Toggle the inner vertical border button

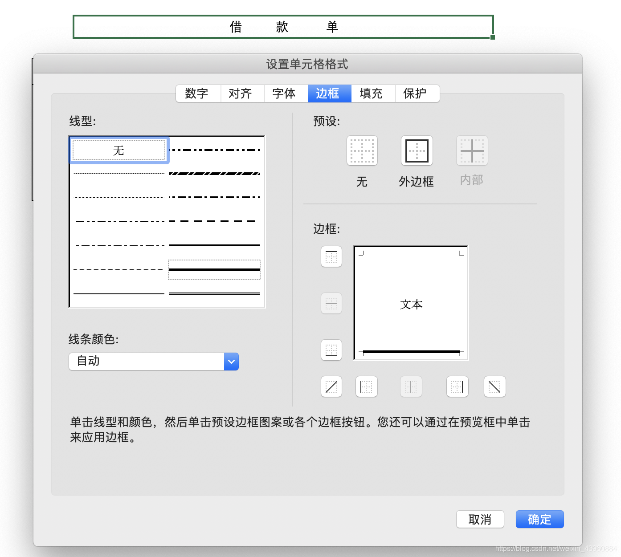click(411, 386)
